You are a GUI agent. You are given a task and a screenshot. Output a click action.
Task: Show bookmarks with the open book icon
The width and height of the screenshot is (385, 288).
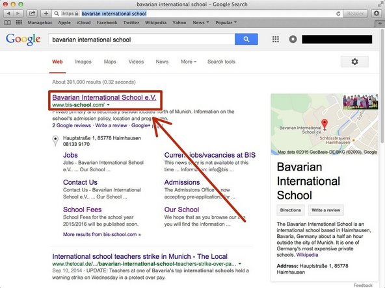tap(7, 23)
